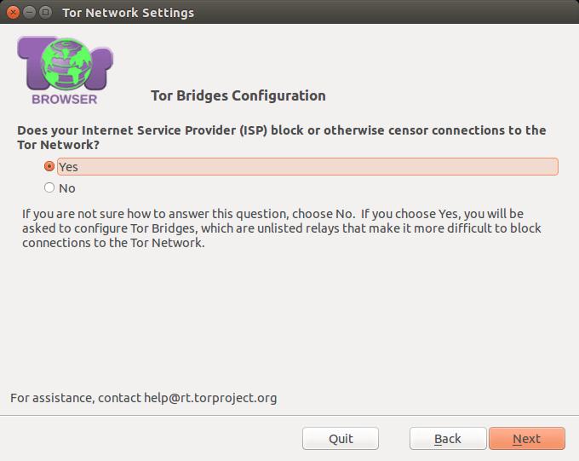Proceed with the Next button
This screenshot has height=461, width=579.
(x=527, y=439)
